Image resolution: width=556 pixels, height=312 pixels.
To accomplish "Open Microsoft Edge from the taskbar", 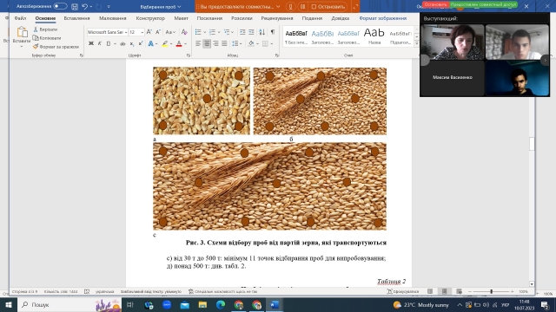I will [221, 304].
